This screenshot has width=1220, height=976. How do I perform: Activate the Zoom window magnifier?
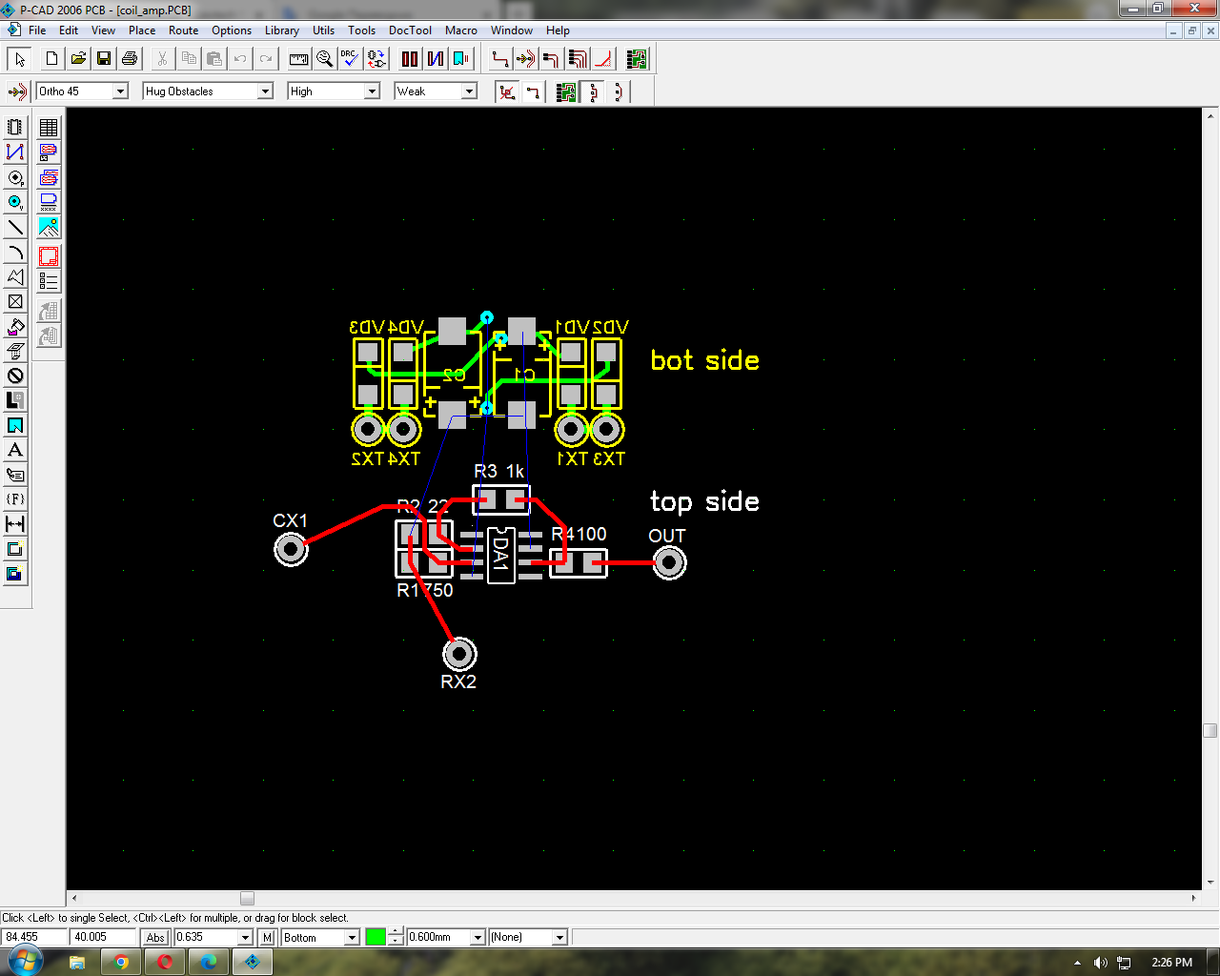coord(325,59)
